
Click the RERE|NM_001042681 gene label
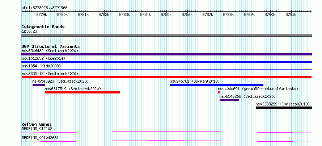pyautogui.click(x=40, y=138)
